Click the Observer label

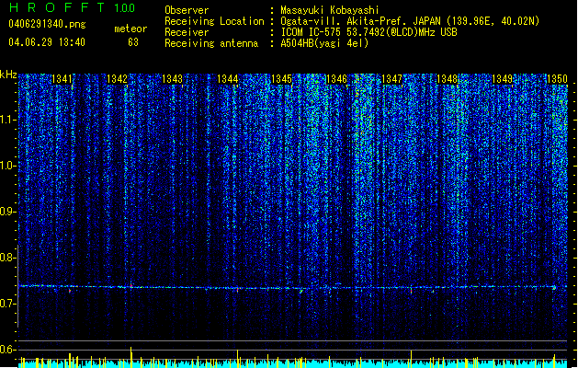187,10
